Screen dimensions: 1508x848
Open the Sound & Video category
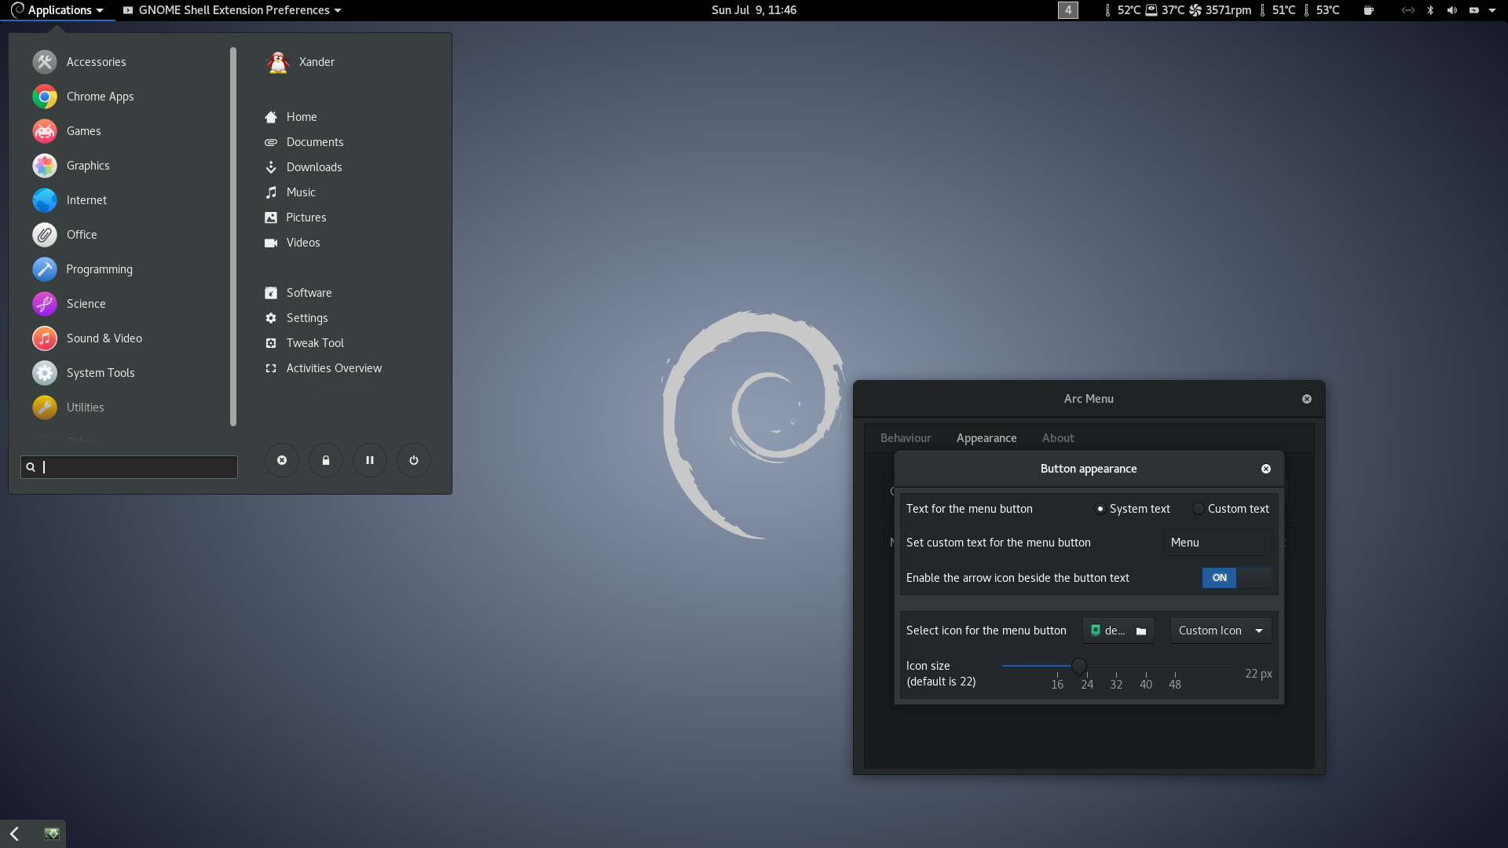tap(104, 338)
